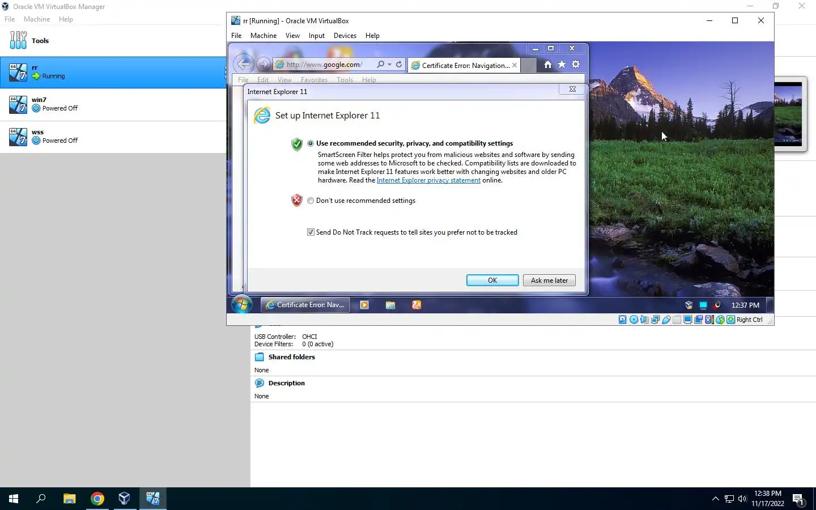Click the Windows 7 Start orb
816x510 pixels.
(x=242, y=304)
